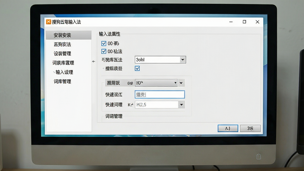Image resolution: width=304 pixels, height=171 pixels.
Task: Minimize the 搜狗五笔输入法 window
Action: [231, 22]
